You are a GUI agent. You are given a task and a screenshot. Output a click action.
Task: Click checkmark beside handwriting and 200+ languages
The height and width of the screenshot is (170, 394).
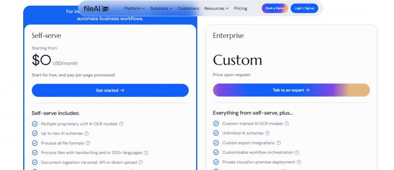click(35, 153)
